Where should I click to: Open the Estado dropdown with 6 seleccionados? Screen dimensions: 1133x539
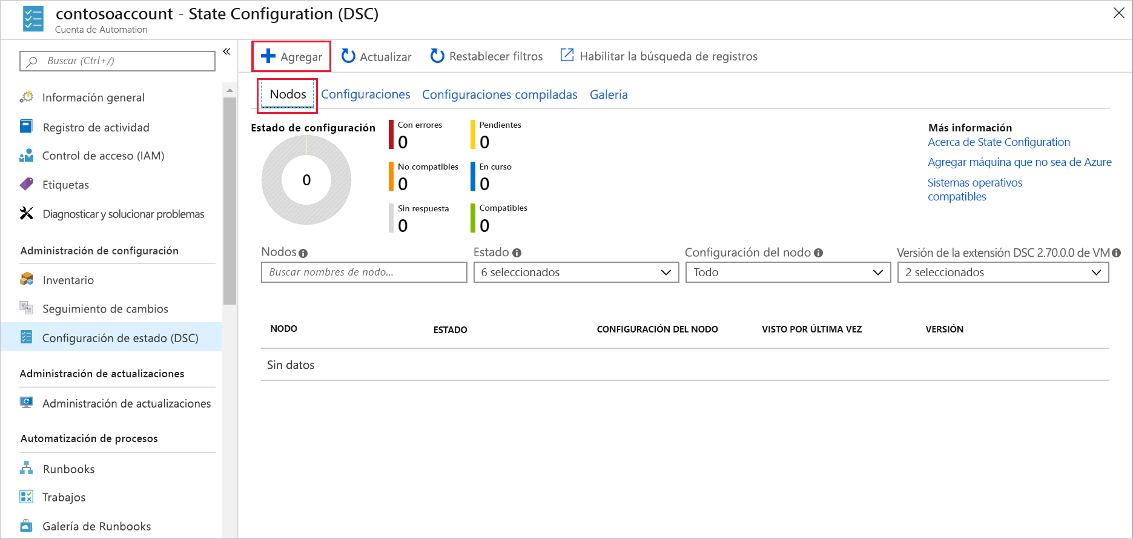pos(576,273)
